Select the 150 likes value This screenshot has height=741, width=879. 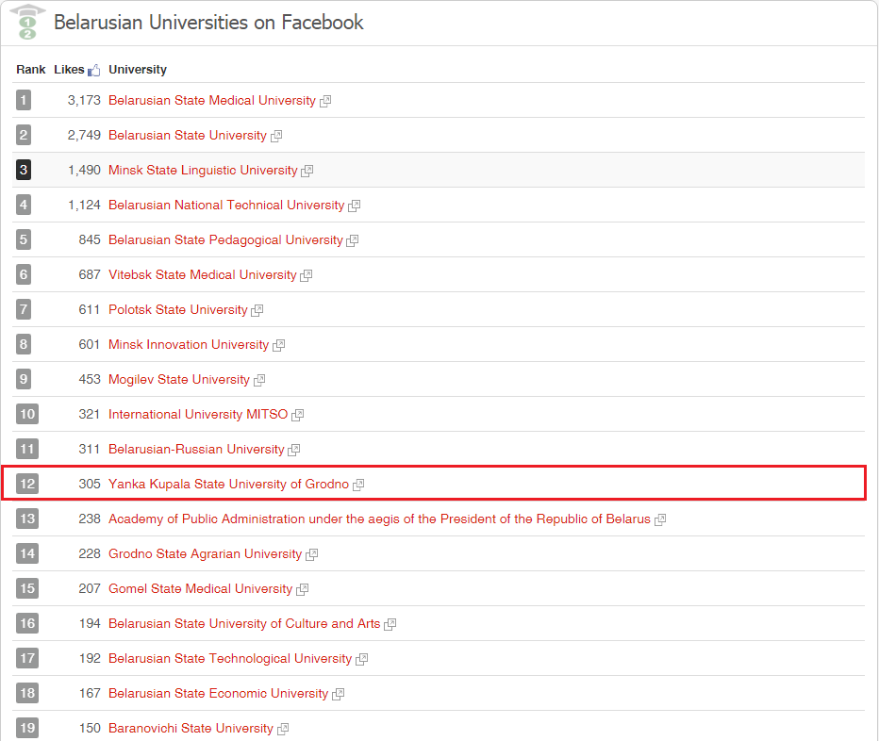pos(90,728)
